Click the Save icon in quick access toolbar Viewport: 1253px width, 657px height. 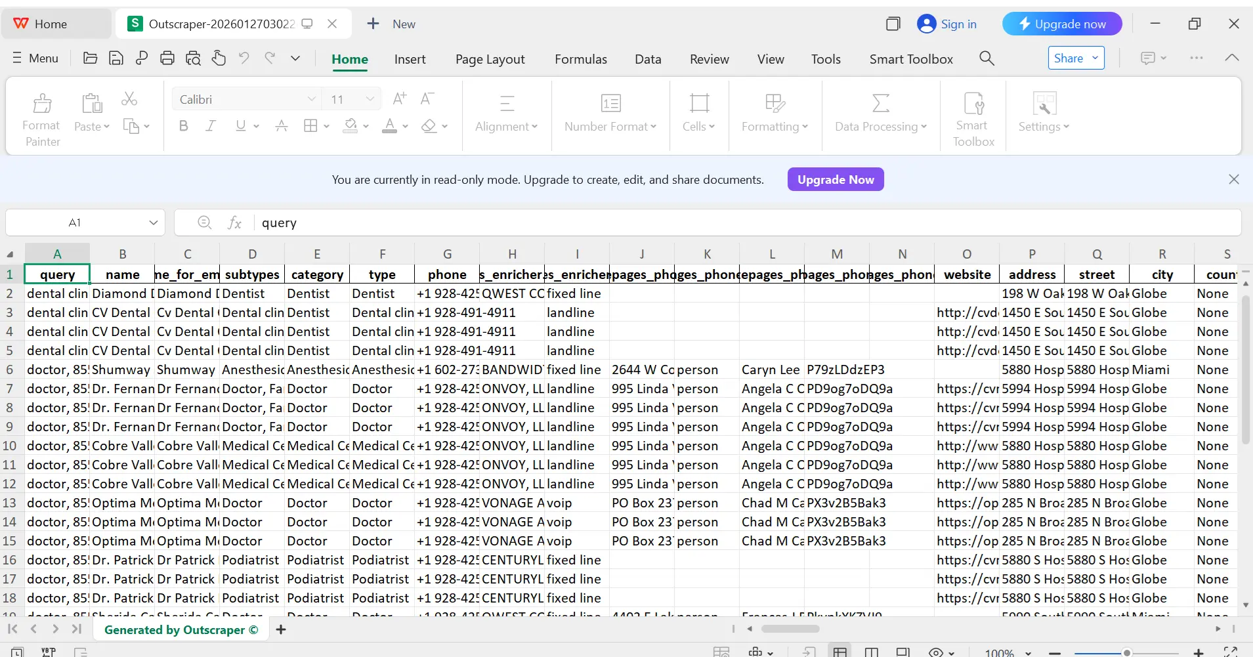pyautogui.click(x=116, y=58)
